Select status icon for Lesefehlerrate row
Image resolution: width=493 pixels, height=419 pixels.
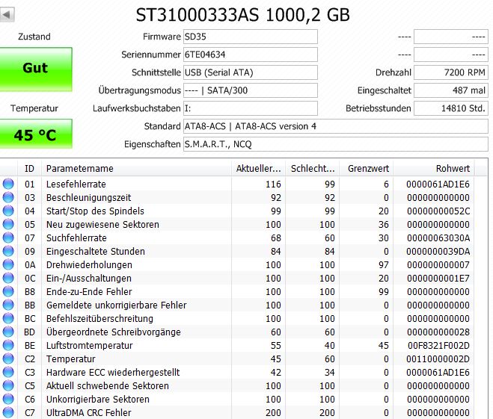pyautogui.click(x=8, y=184)
